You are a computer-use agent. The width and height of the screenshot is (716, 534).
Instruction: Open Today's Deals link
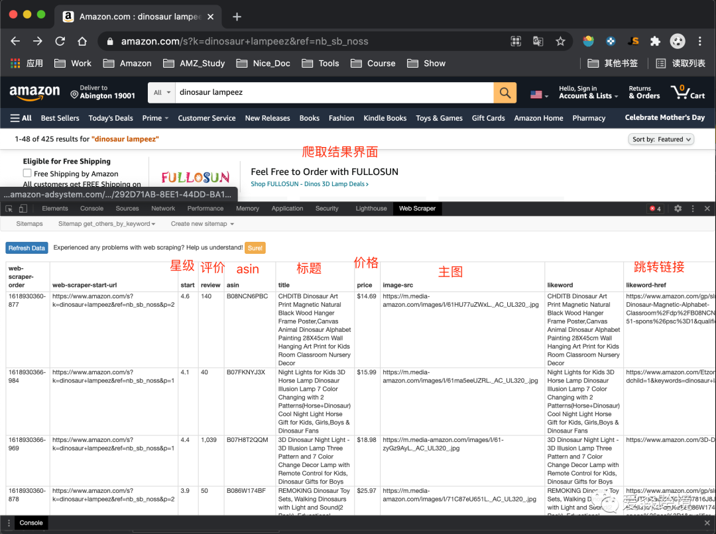[111, 118]
